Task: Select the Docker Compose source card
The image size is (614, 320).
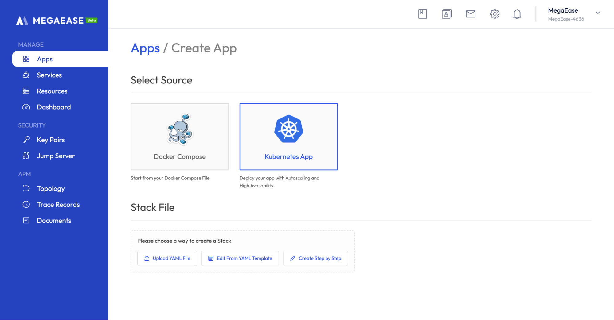Action: pyautogui.click(x=180, y=137)
